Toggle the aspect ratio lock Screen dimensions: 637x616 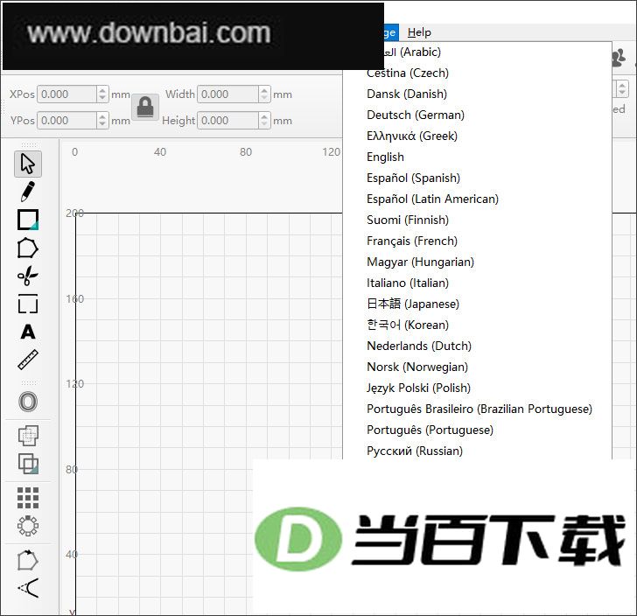pos(145,108)
